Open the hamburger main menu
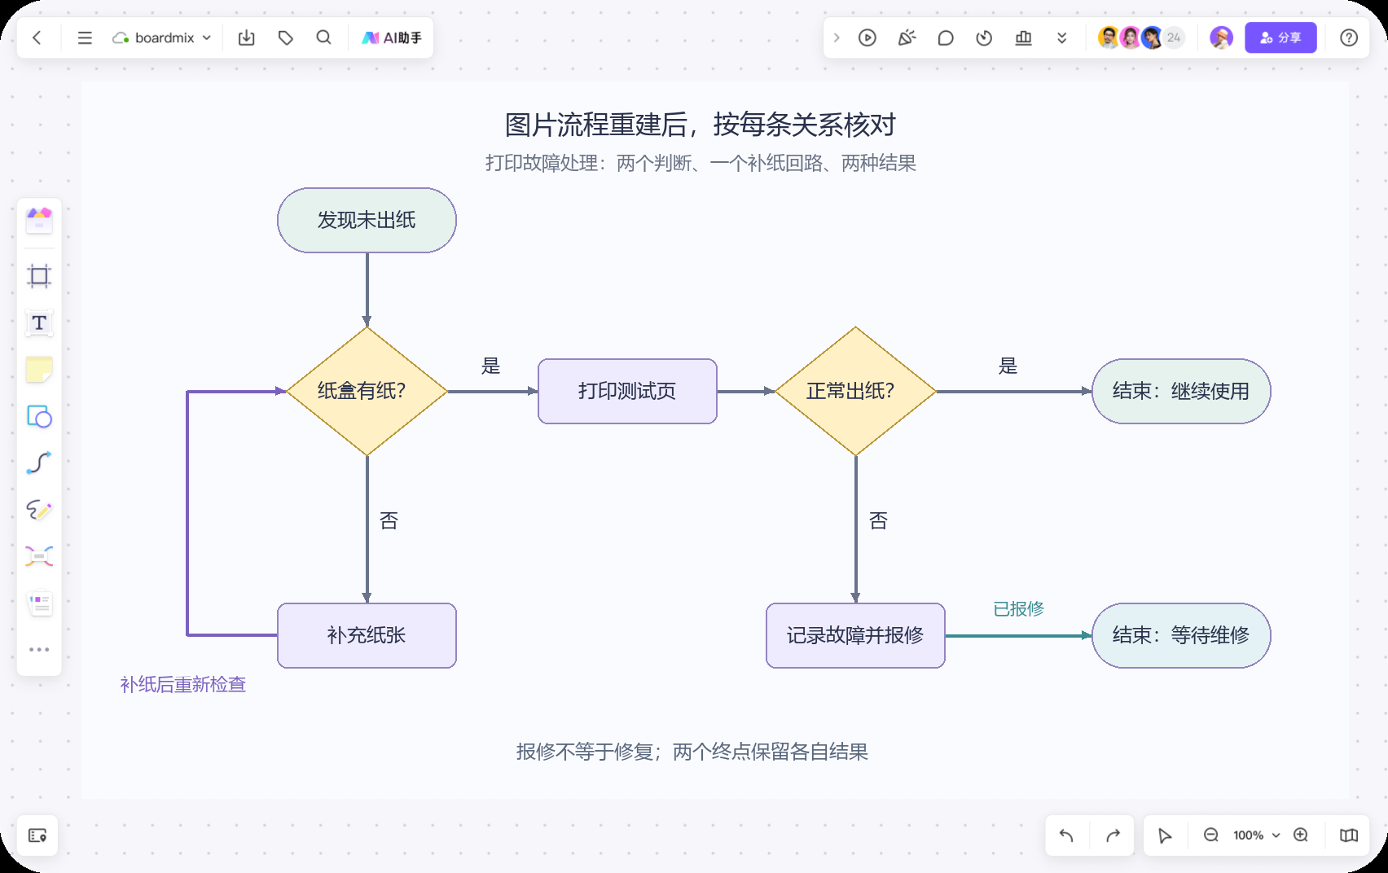This screenshot has width=1388, height=873. (x=85, y=37)
